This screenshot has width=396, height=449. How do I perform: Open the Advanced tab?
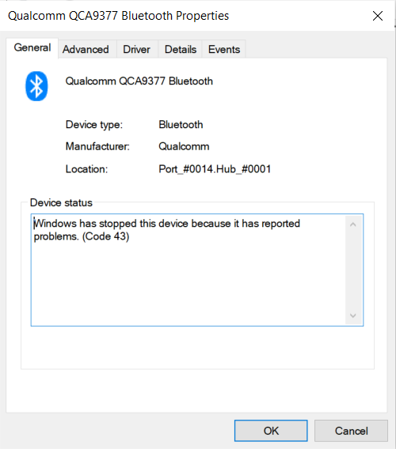pos(86,50)
